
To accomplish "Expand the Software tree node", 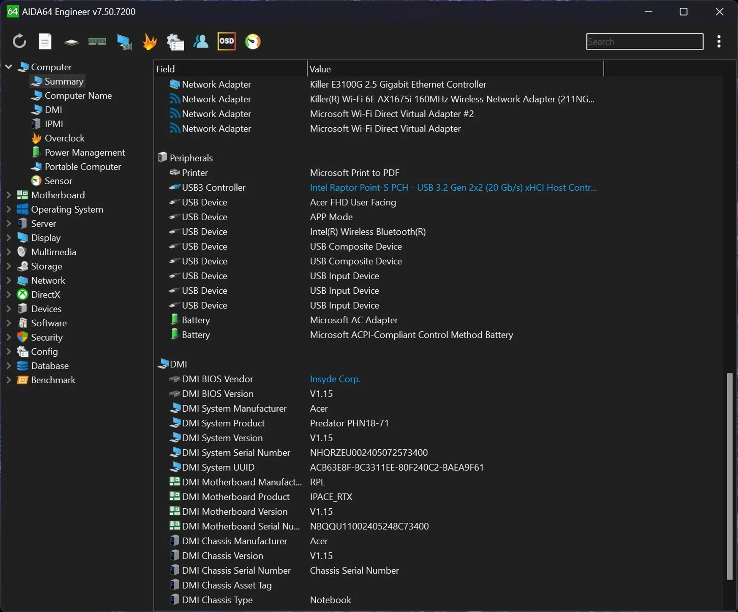I will [x=8, y=323].
